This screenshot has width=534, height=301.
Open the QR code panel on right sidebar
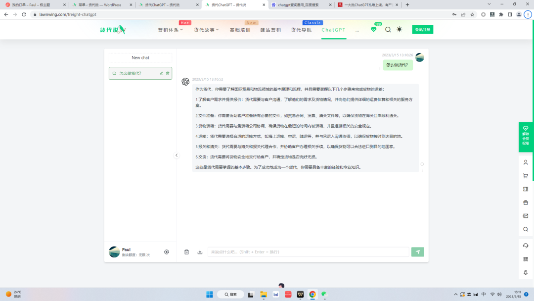click(x=525, y=259)
